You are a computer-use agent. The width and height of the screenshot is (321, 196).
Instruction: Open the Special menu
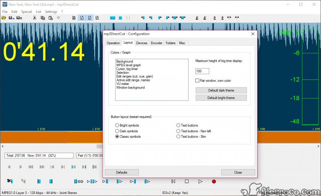click(26, 12)
